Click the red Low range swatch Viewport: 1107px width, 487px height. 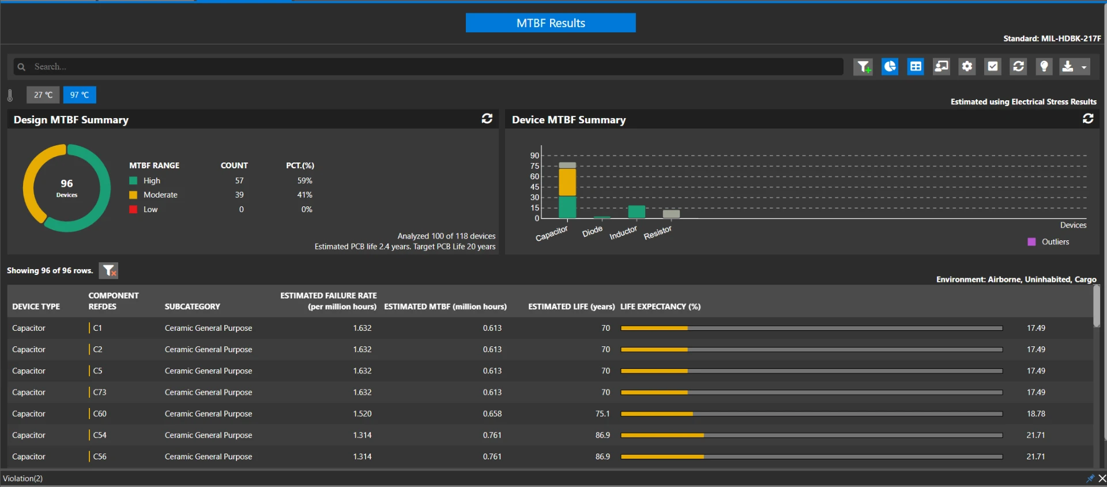click(133, 209)
